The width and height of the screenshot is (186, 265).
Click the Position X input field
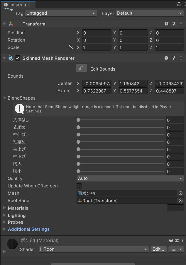[97, 33]
